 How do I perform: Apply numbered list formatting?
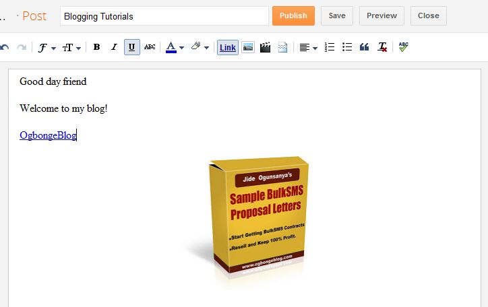tap(330, 47)
